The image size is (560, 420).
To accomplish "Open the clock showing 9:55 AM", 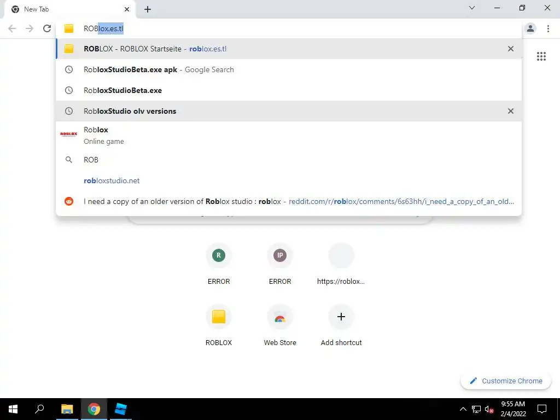I will [513, 409].
